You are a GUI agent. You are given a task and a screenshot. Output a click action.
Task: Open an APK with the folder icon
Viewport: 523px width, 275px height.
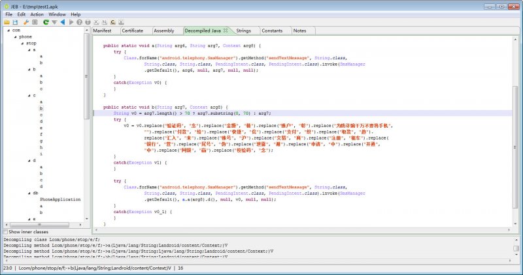[7, 22]
